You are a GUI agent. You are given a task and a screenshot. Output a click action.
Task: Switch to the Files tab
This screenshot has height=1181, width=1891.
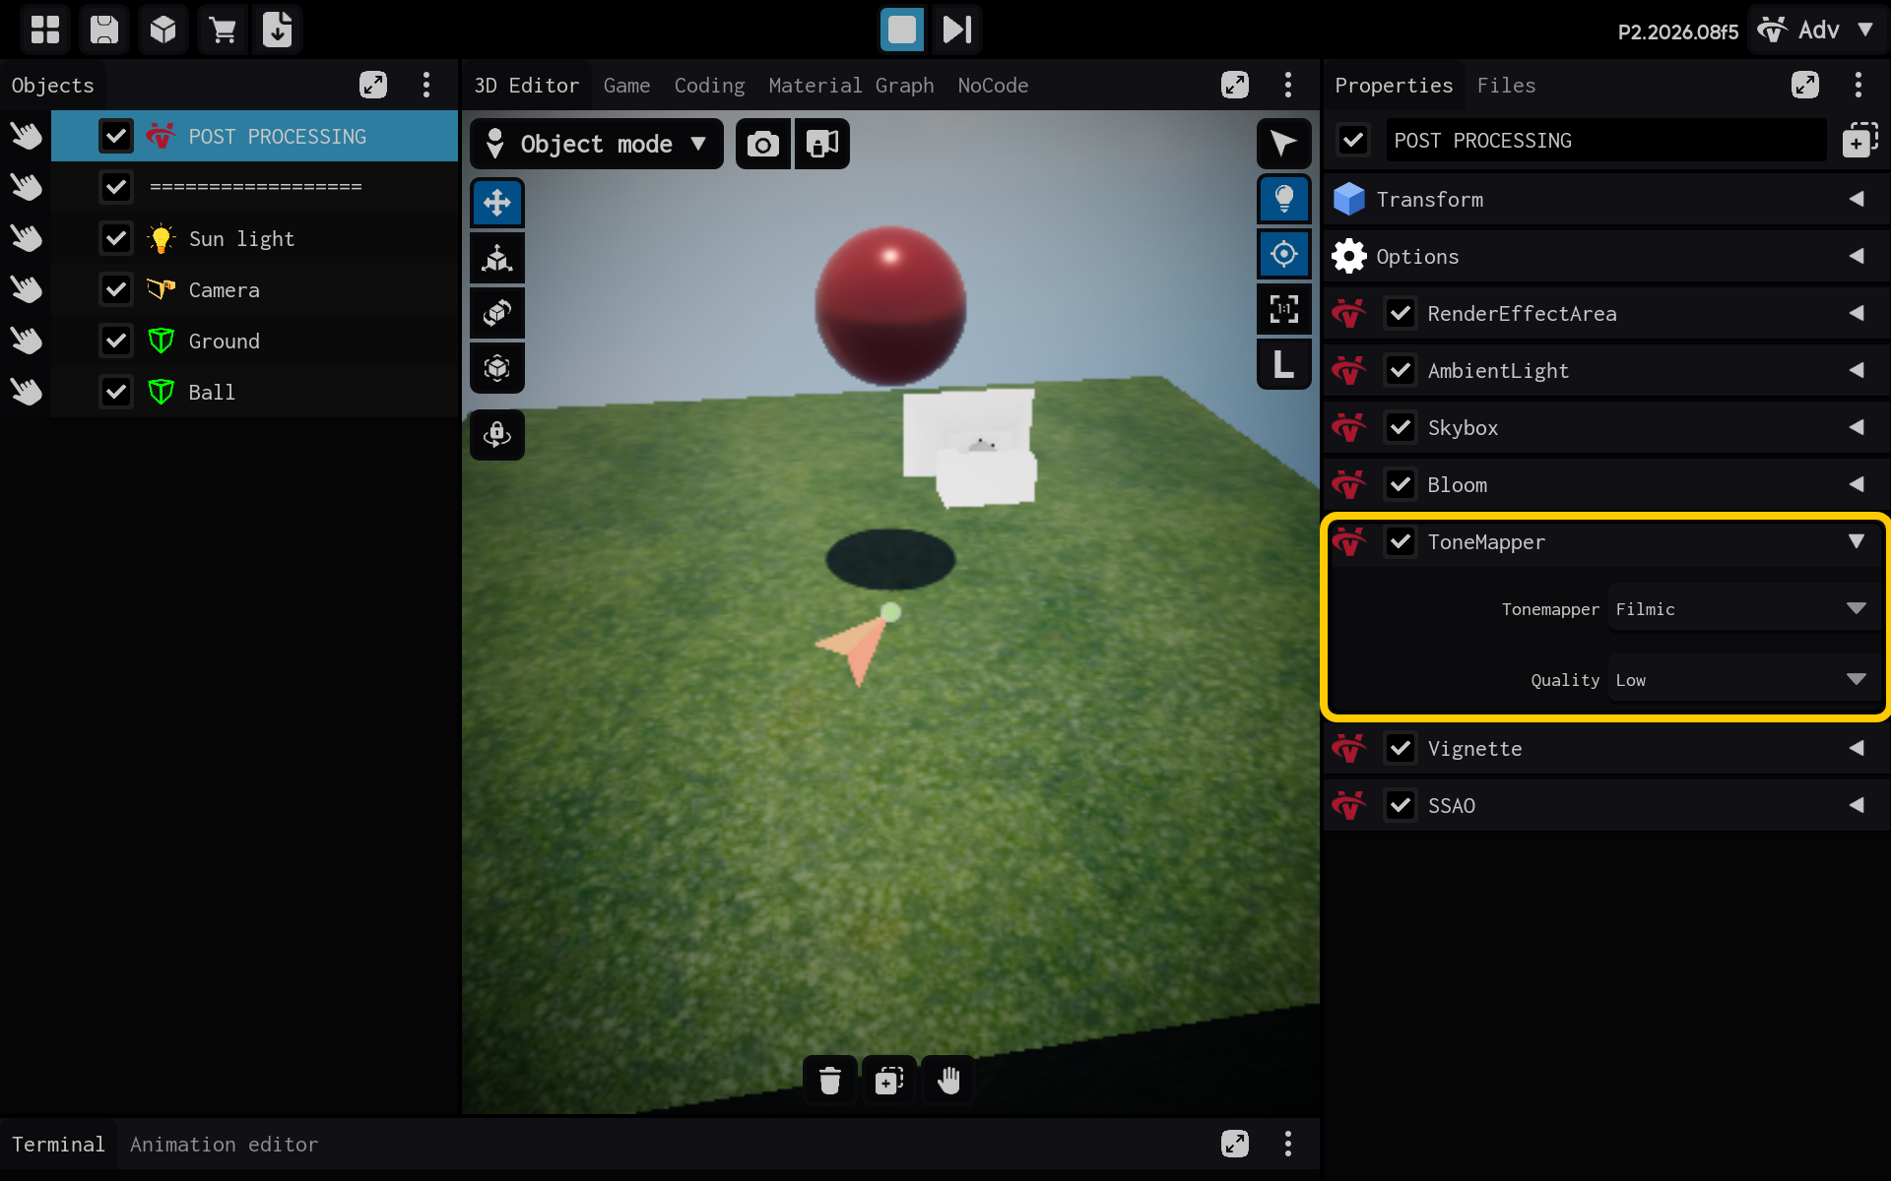point(1506,86)
